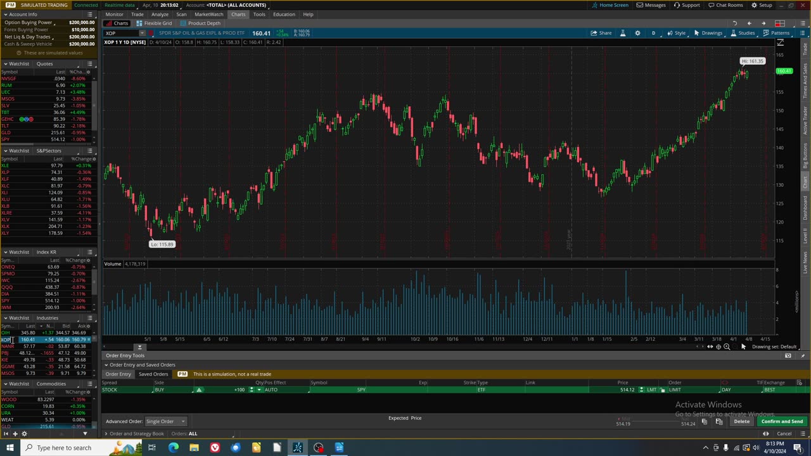Go to the Home Screen
Image resolution: width=811 pixels, height=456 pixels.
click(610, 5)
